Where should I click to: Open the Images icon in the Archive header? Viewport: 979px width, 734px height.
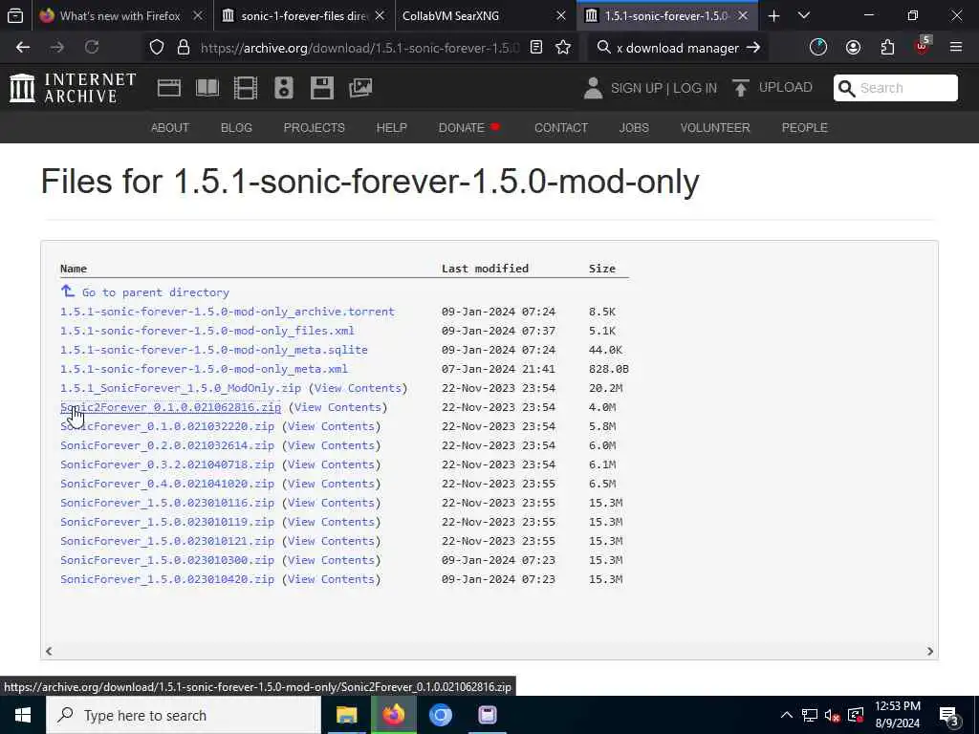click(360, 88)
